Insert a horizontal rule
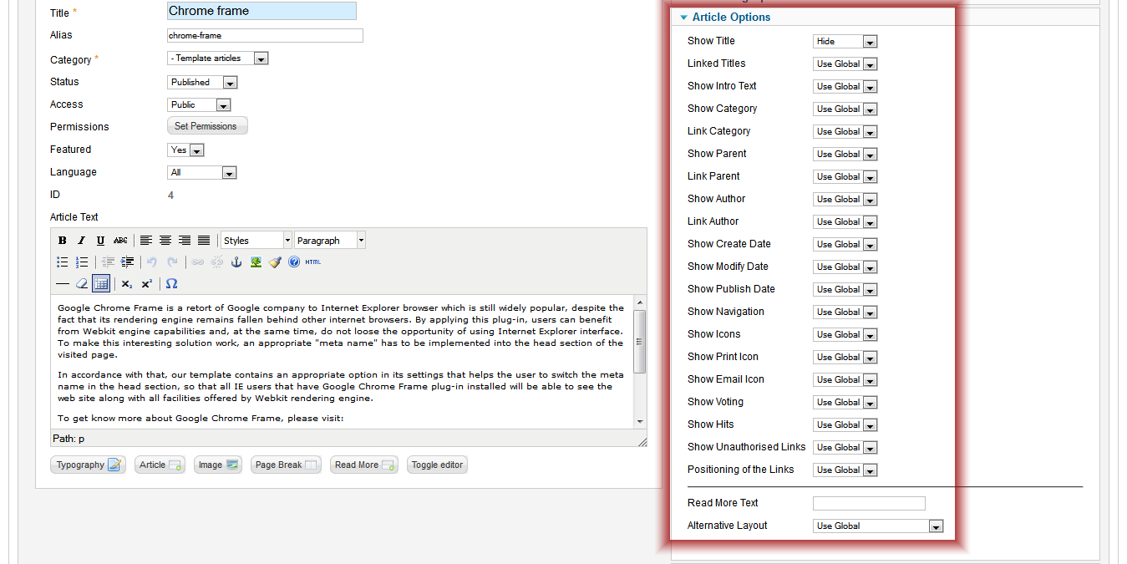 63,284
